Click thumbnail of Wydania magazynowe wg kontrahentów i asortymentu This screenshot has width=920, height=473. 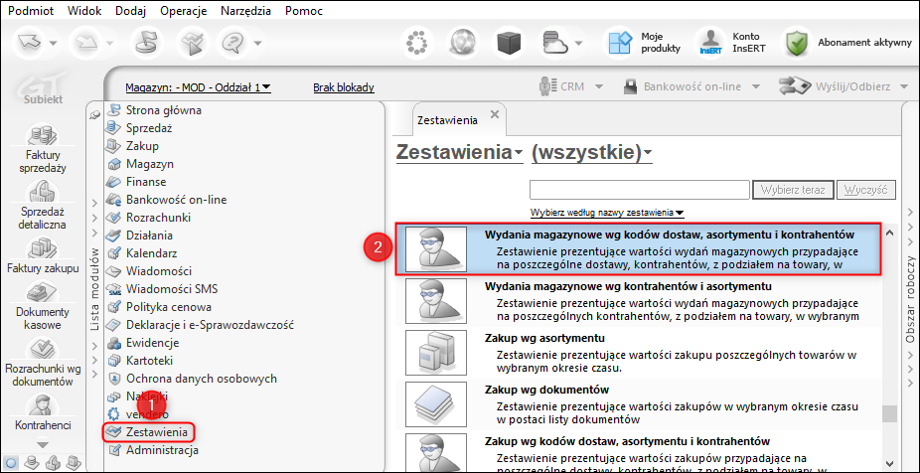pos(436,300)
